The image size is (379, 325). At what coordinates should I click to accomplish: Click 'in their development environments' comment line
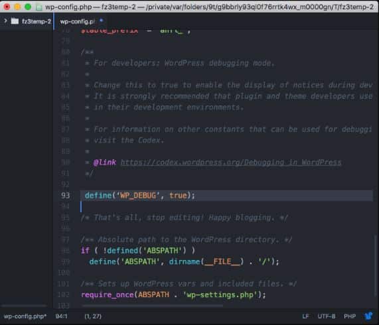click(x=169, y=107)
